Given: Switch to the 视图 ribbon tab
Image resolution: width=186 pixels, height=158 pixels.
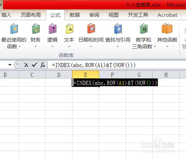Looking at the screenshot, I should [x=114, y=15].
